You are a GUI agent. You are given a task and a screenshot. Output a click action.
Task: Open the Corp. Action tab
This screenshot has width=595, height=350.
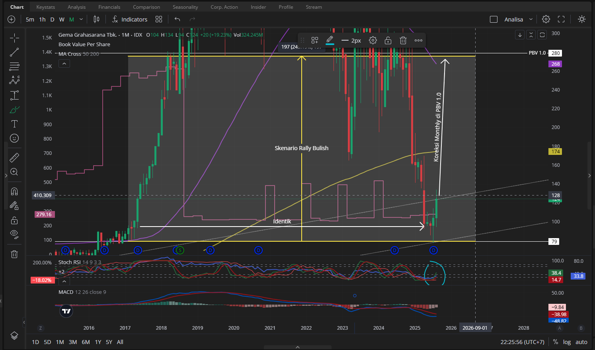tap(224, 7)
